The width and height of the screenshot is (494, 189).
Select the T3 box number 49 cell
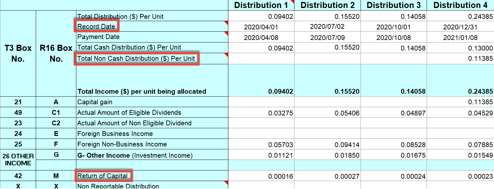pos(18,113)
